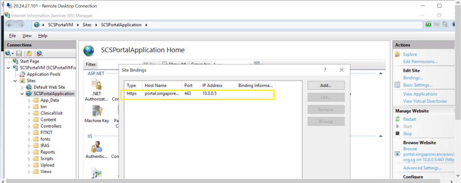This screenshot has width=461, height=183.
Task: Click the help question mark in Site Bindings
Action: [325, 70]
